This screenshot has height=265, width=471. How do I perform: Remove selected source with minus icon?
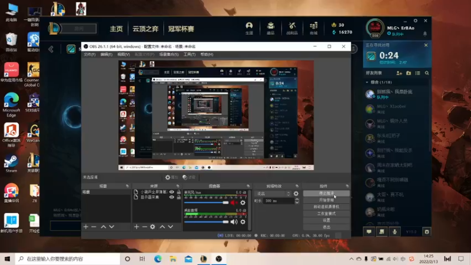[x=144, y=227]
